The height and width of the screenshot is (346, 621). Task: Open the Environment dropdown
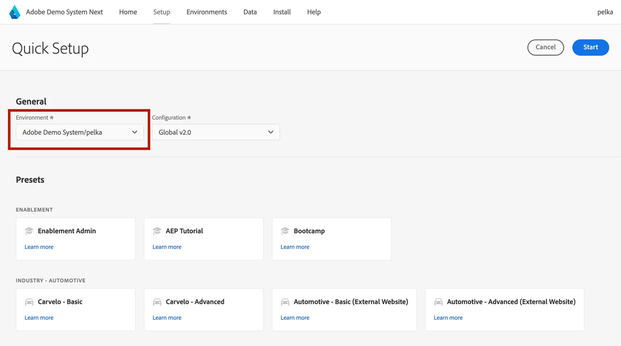[x=80, y=132]
